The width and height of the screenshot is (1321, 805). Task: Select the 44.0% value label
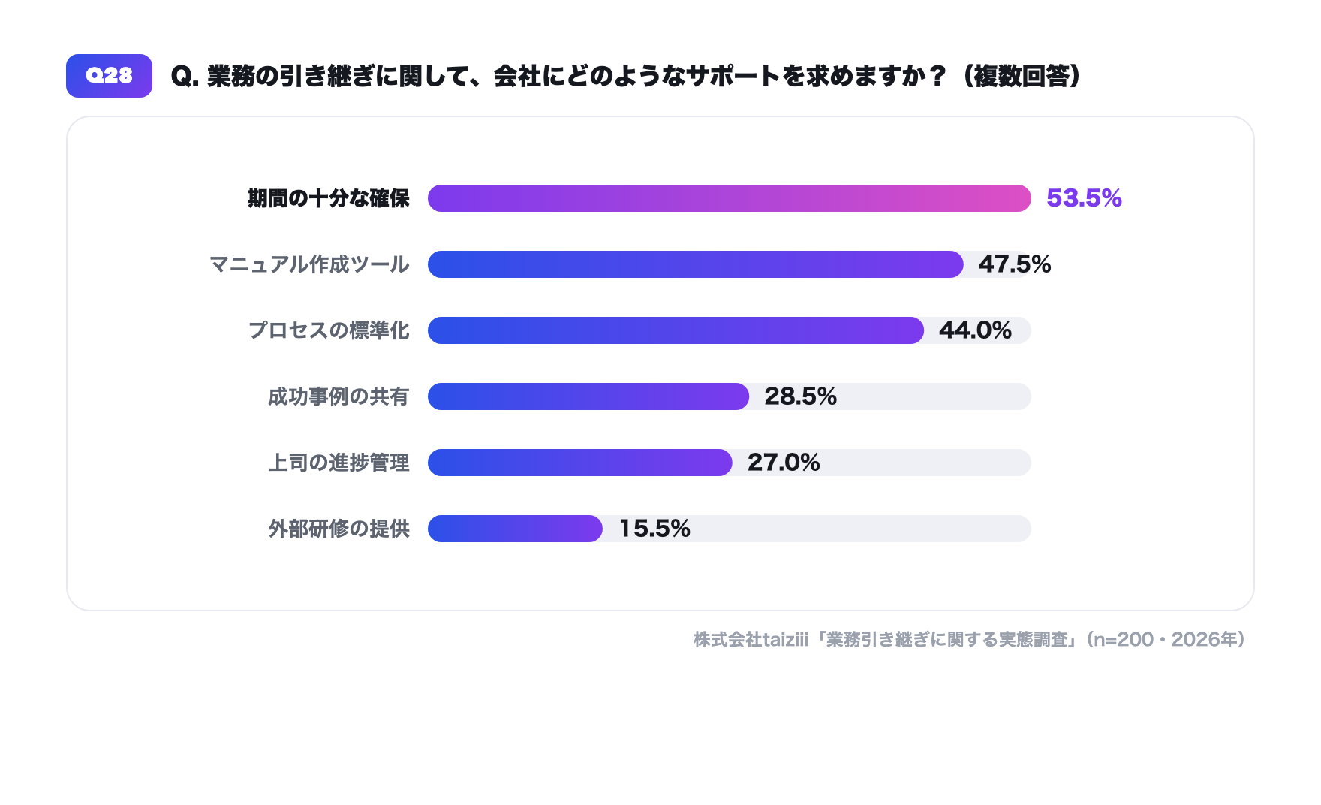click(x=975, y=330)
